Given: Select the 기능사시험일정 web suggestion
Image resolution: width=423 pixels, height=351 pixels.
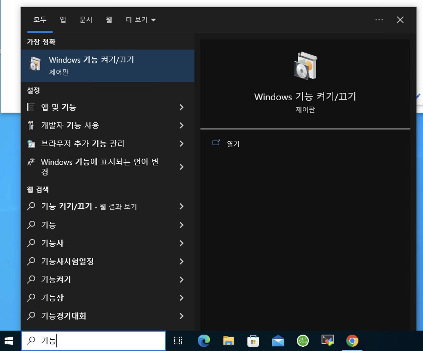Looking at the screenshot, I should point(108,261).
